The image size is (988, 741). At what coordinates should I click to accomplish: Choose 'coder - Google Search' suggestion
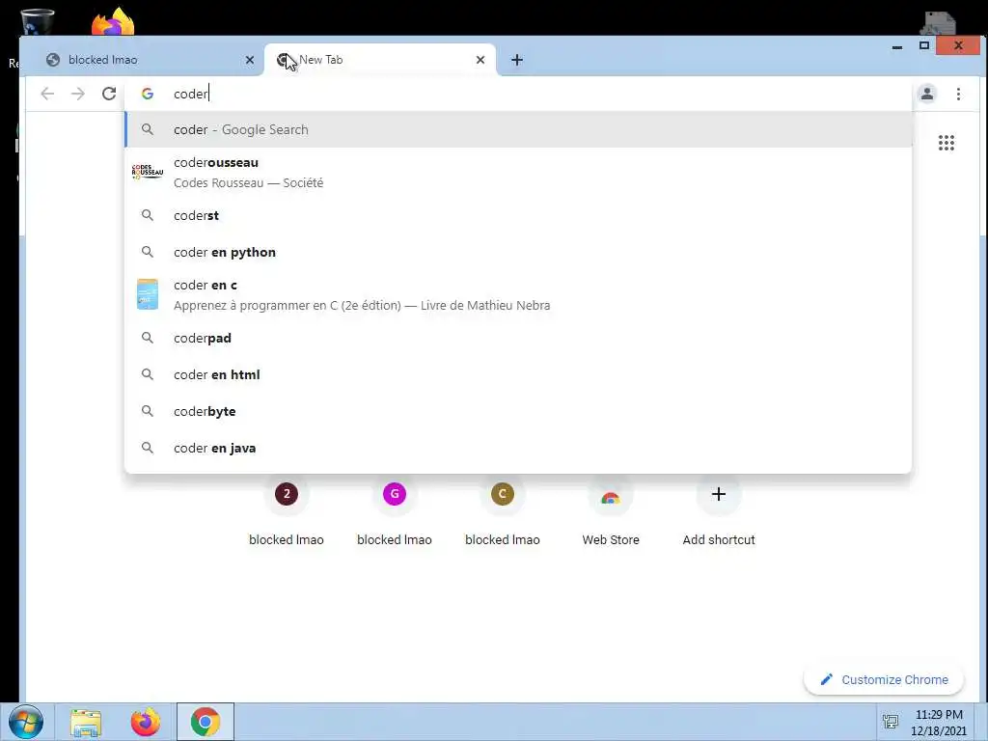518,129
